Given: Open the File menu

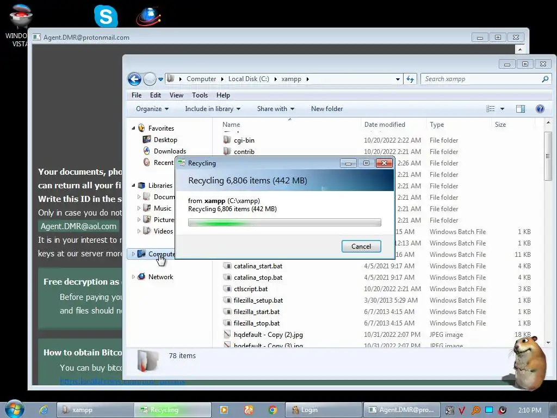Looking at the screenshot, I should click(x=137, y=95).
